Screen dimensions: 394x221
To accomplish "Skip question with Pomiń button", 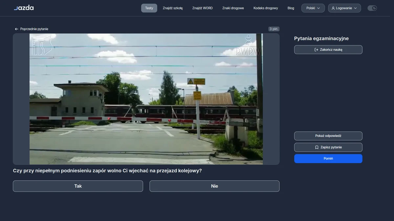I will click(328, 158).
